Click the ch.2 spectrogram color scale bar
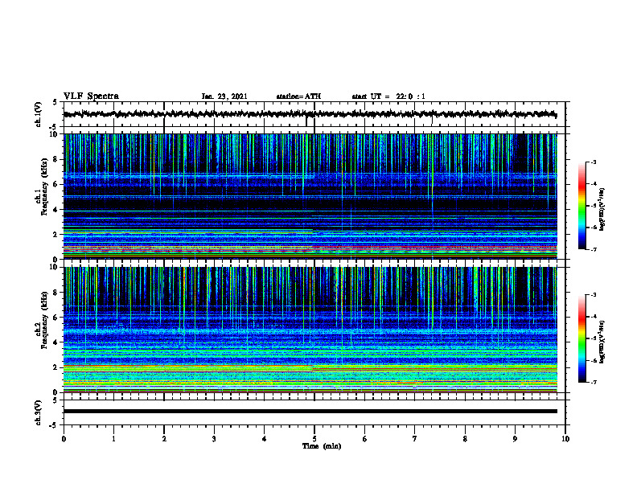 pos(582,338)
